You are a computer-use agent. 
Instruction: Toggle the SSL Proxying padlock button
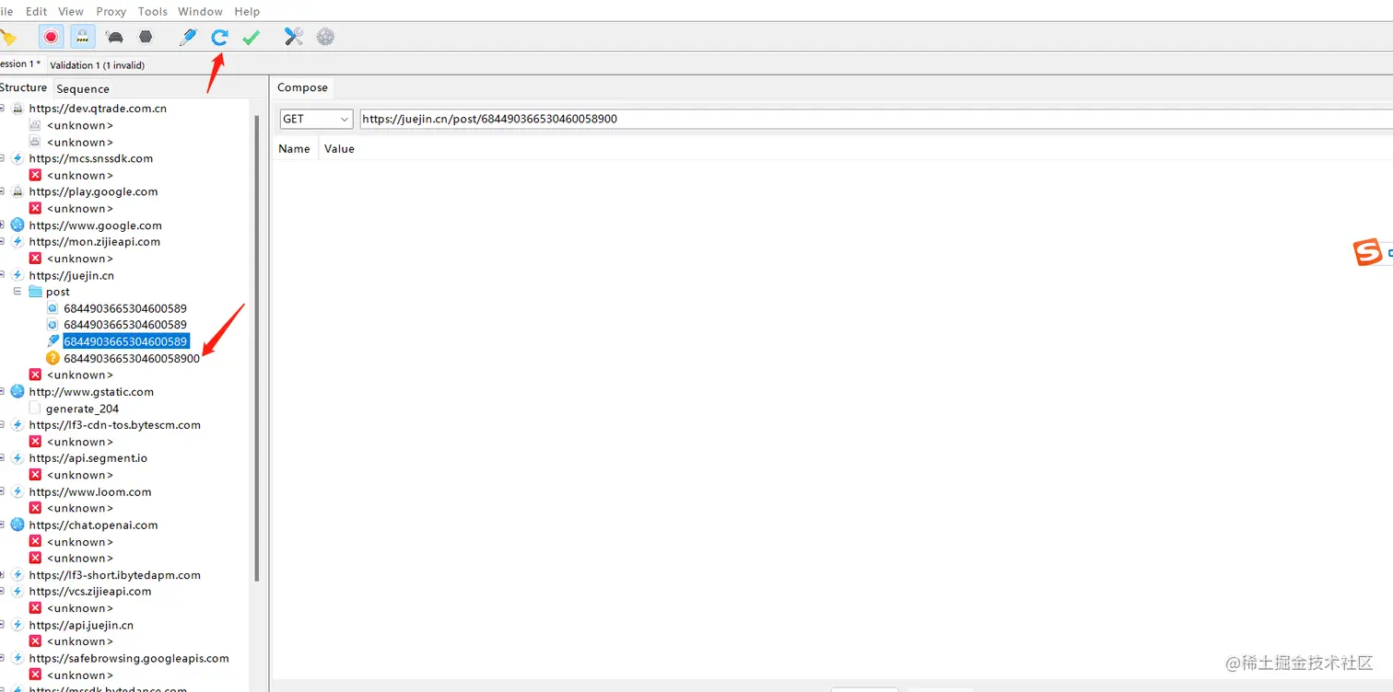tap(82, 37)
